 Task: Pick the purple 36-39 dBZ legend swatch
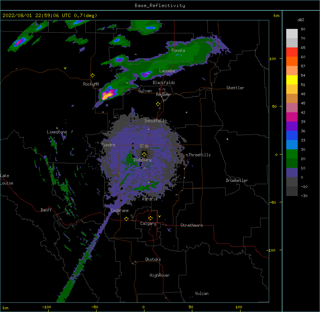pyautogui.click(x=292, y=126)
